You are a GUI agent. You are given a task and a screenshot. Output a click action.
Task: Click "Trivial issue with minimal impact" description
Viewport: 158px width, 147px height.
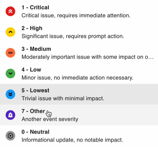63,98
